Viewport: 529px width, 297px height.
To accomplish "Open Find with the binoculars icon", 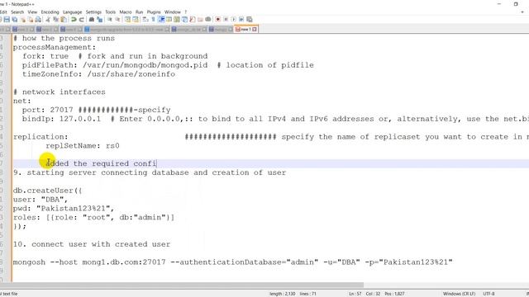I will 92,20.
